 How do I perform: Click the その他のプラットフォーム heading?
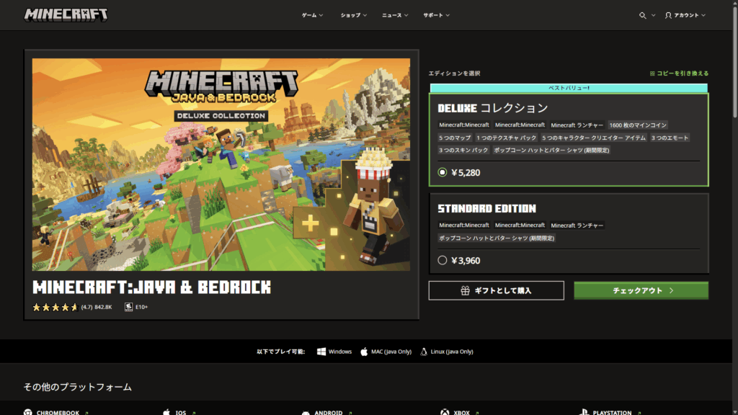pyautogui.click(x=78, y=387)
